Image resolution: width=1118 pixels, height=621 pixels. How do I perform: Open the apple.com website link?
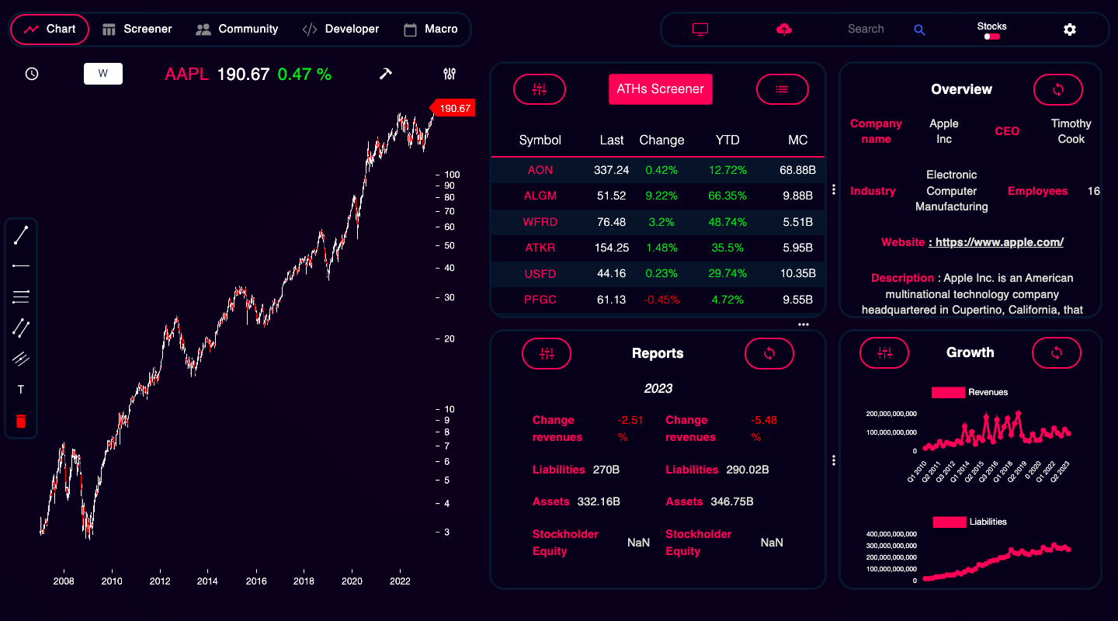tap(996, 242)
